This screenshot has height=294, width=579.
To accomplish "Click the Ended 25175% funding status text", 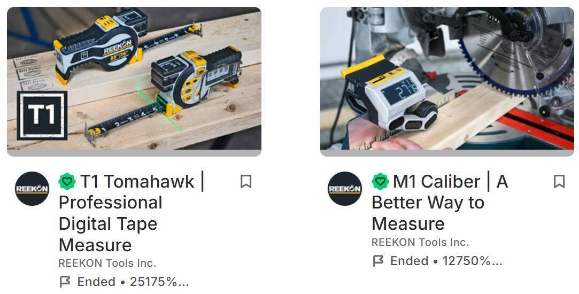I will point(133,282).
